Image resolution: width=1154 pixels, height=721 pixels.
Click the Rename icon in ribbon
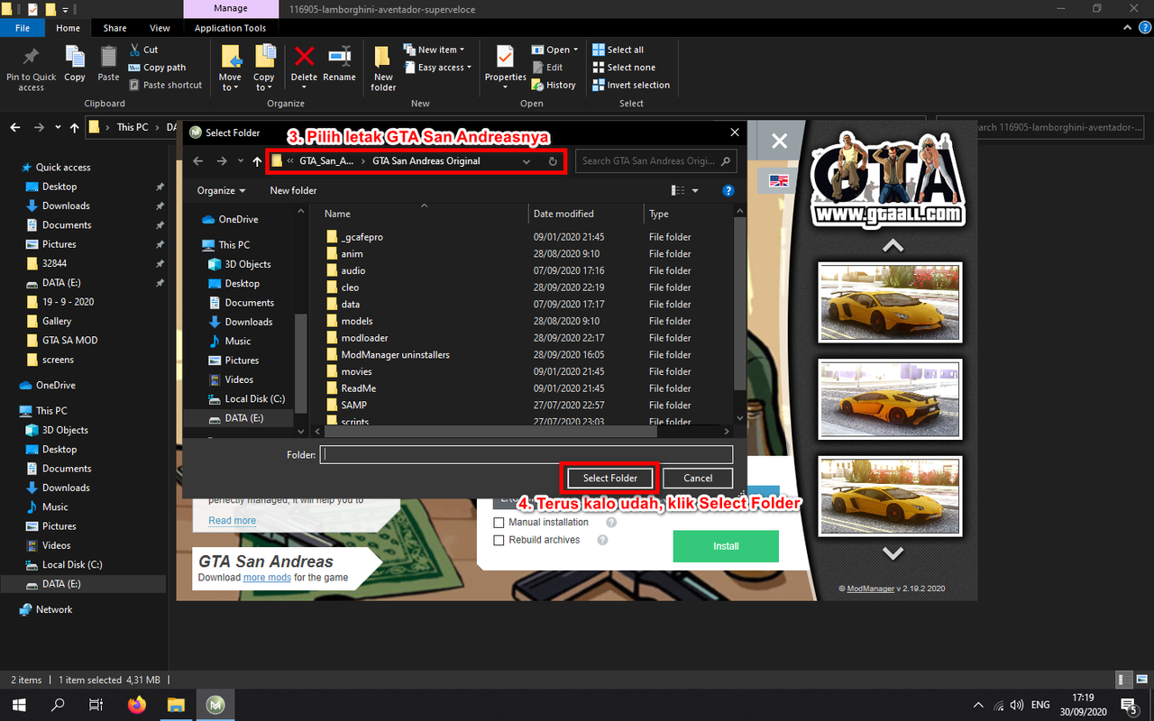click(339, 56)
